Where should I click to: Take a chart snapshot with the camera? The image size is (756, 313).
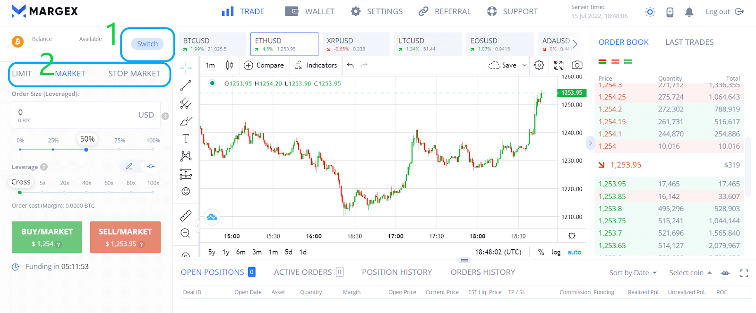577,65
